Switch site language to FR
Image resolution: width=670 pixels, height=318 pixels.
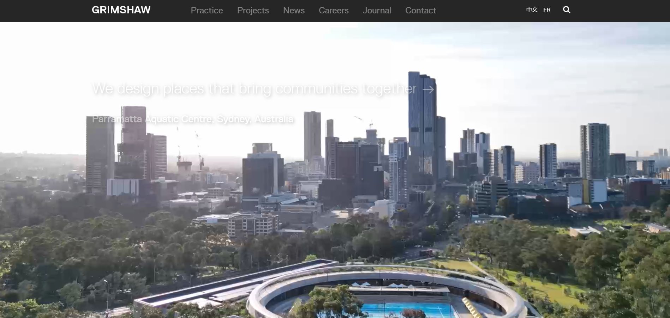pyautogui.click(x=547, y=10)
